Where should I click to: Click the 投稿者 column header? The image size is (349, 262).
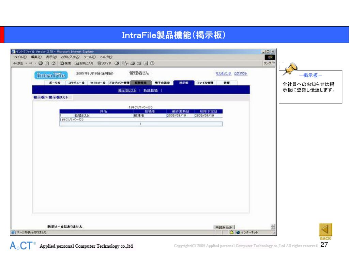coord(150,111)
